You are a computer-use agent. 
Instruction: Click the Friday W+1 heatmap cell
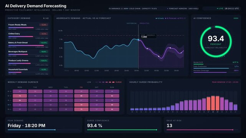pos(81,109)
